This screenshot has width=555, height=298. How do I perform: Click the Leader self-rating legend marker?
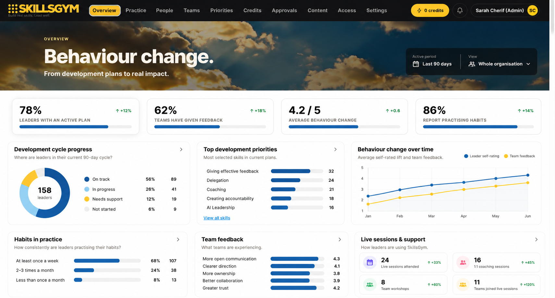tap(466, 156)
